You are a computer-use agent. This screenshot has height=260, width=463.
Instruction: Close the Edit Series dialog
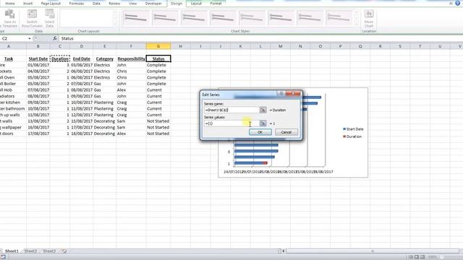point(293,94)
